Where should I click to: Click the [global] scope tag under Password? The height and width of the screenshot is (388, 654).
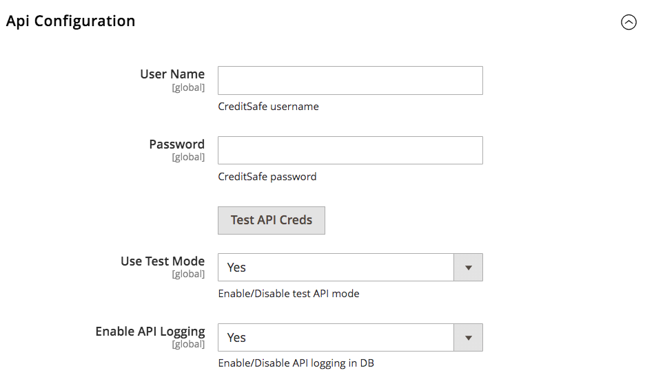188,158
